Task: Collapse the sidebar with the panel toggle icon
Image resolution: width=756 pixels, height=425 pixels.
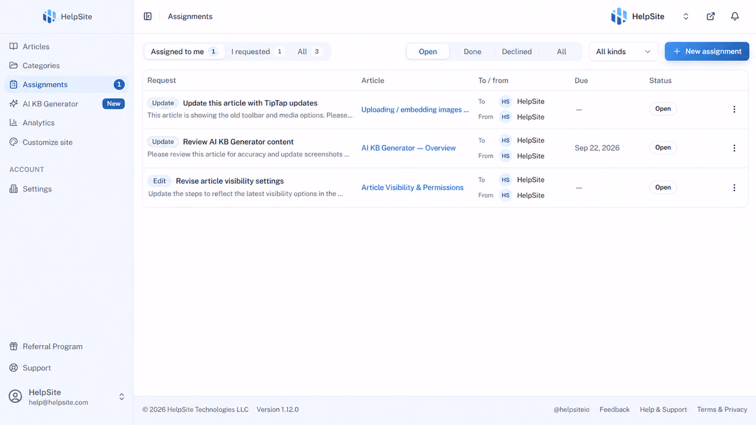Action: point(148,16)
